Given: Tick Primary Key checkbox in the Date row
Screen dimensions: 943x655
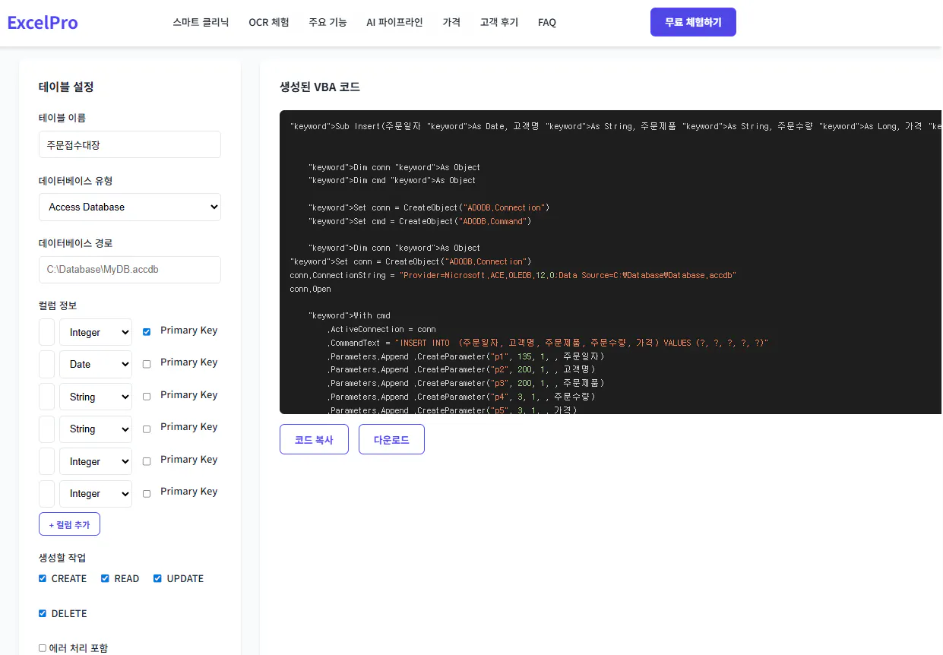Looking at the screenshot, I should (147, 364).
